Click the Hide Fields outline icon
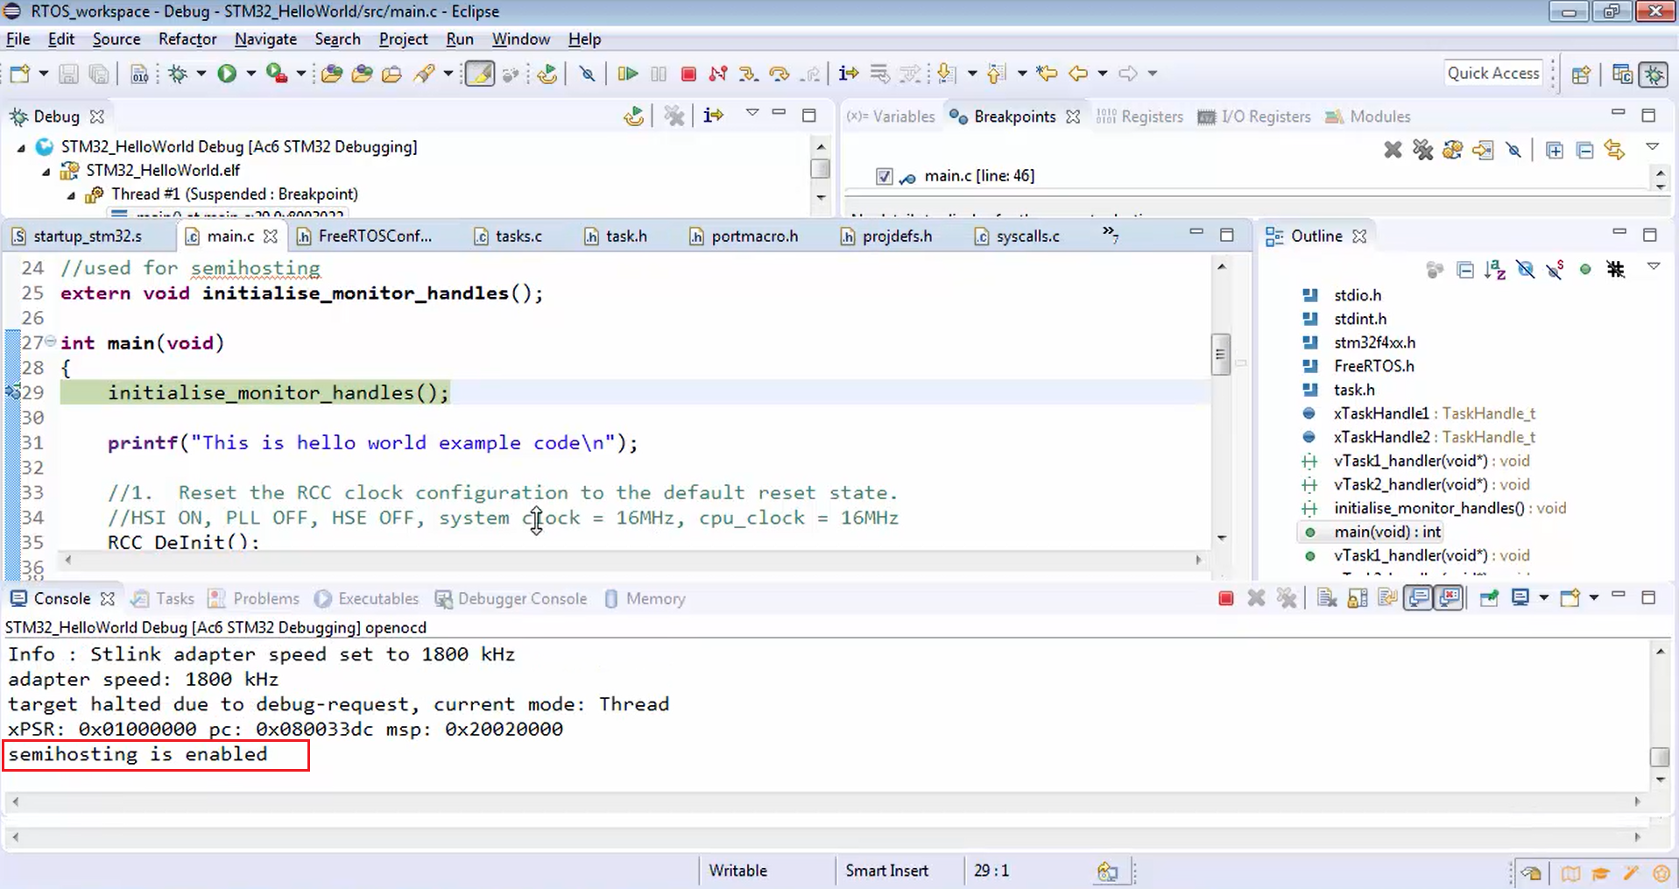Viewport: 1679px width, 889px height. 1525,270
